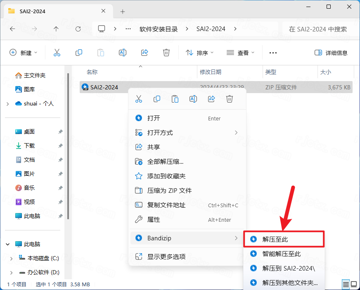Open 视频 in the sidebar

(25, 202)
